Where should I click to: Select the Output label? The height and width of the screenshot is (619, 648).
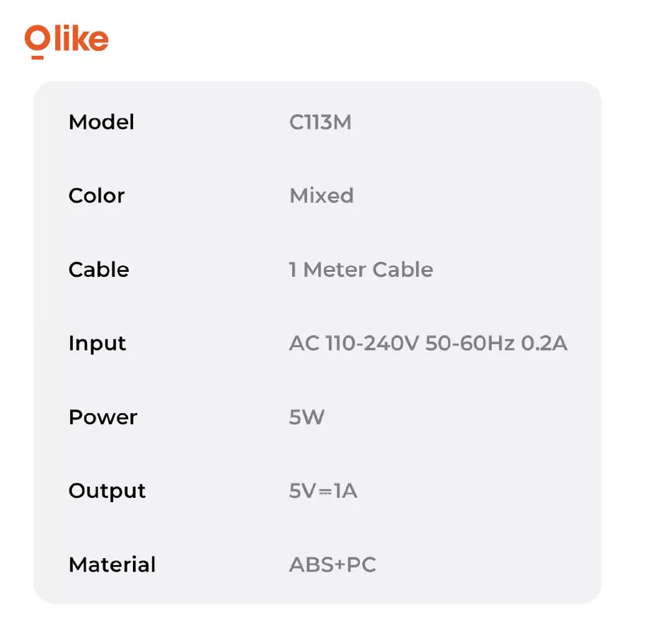coord(107,492)
